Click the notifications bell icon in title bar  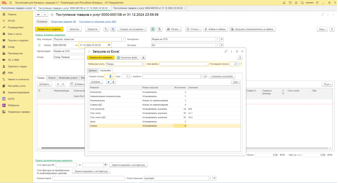click(284, 2)
